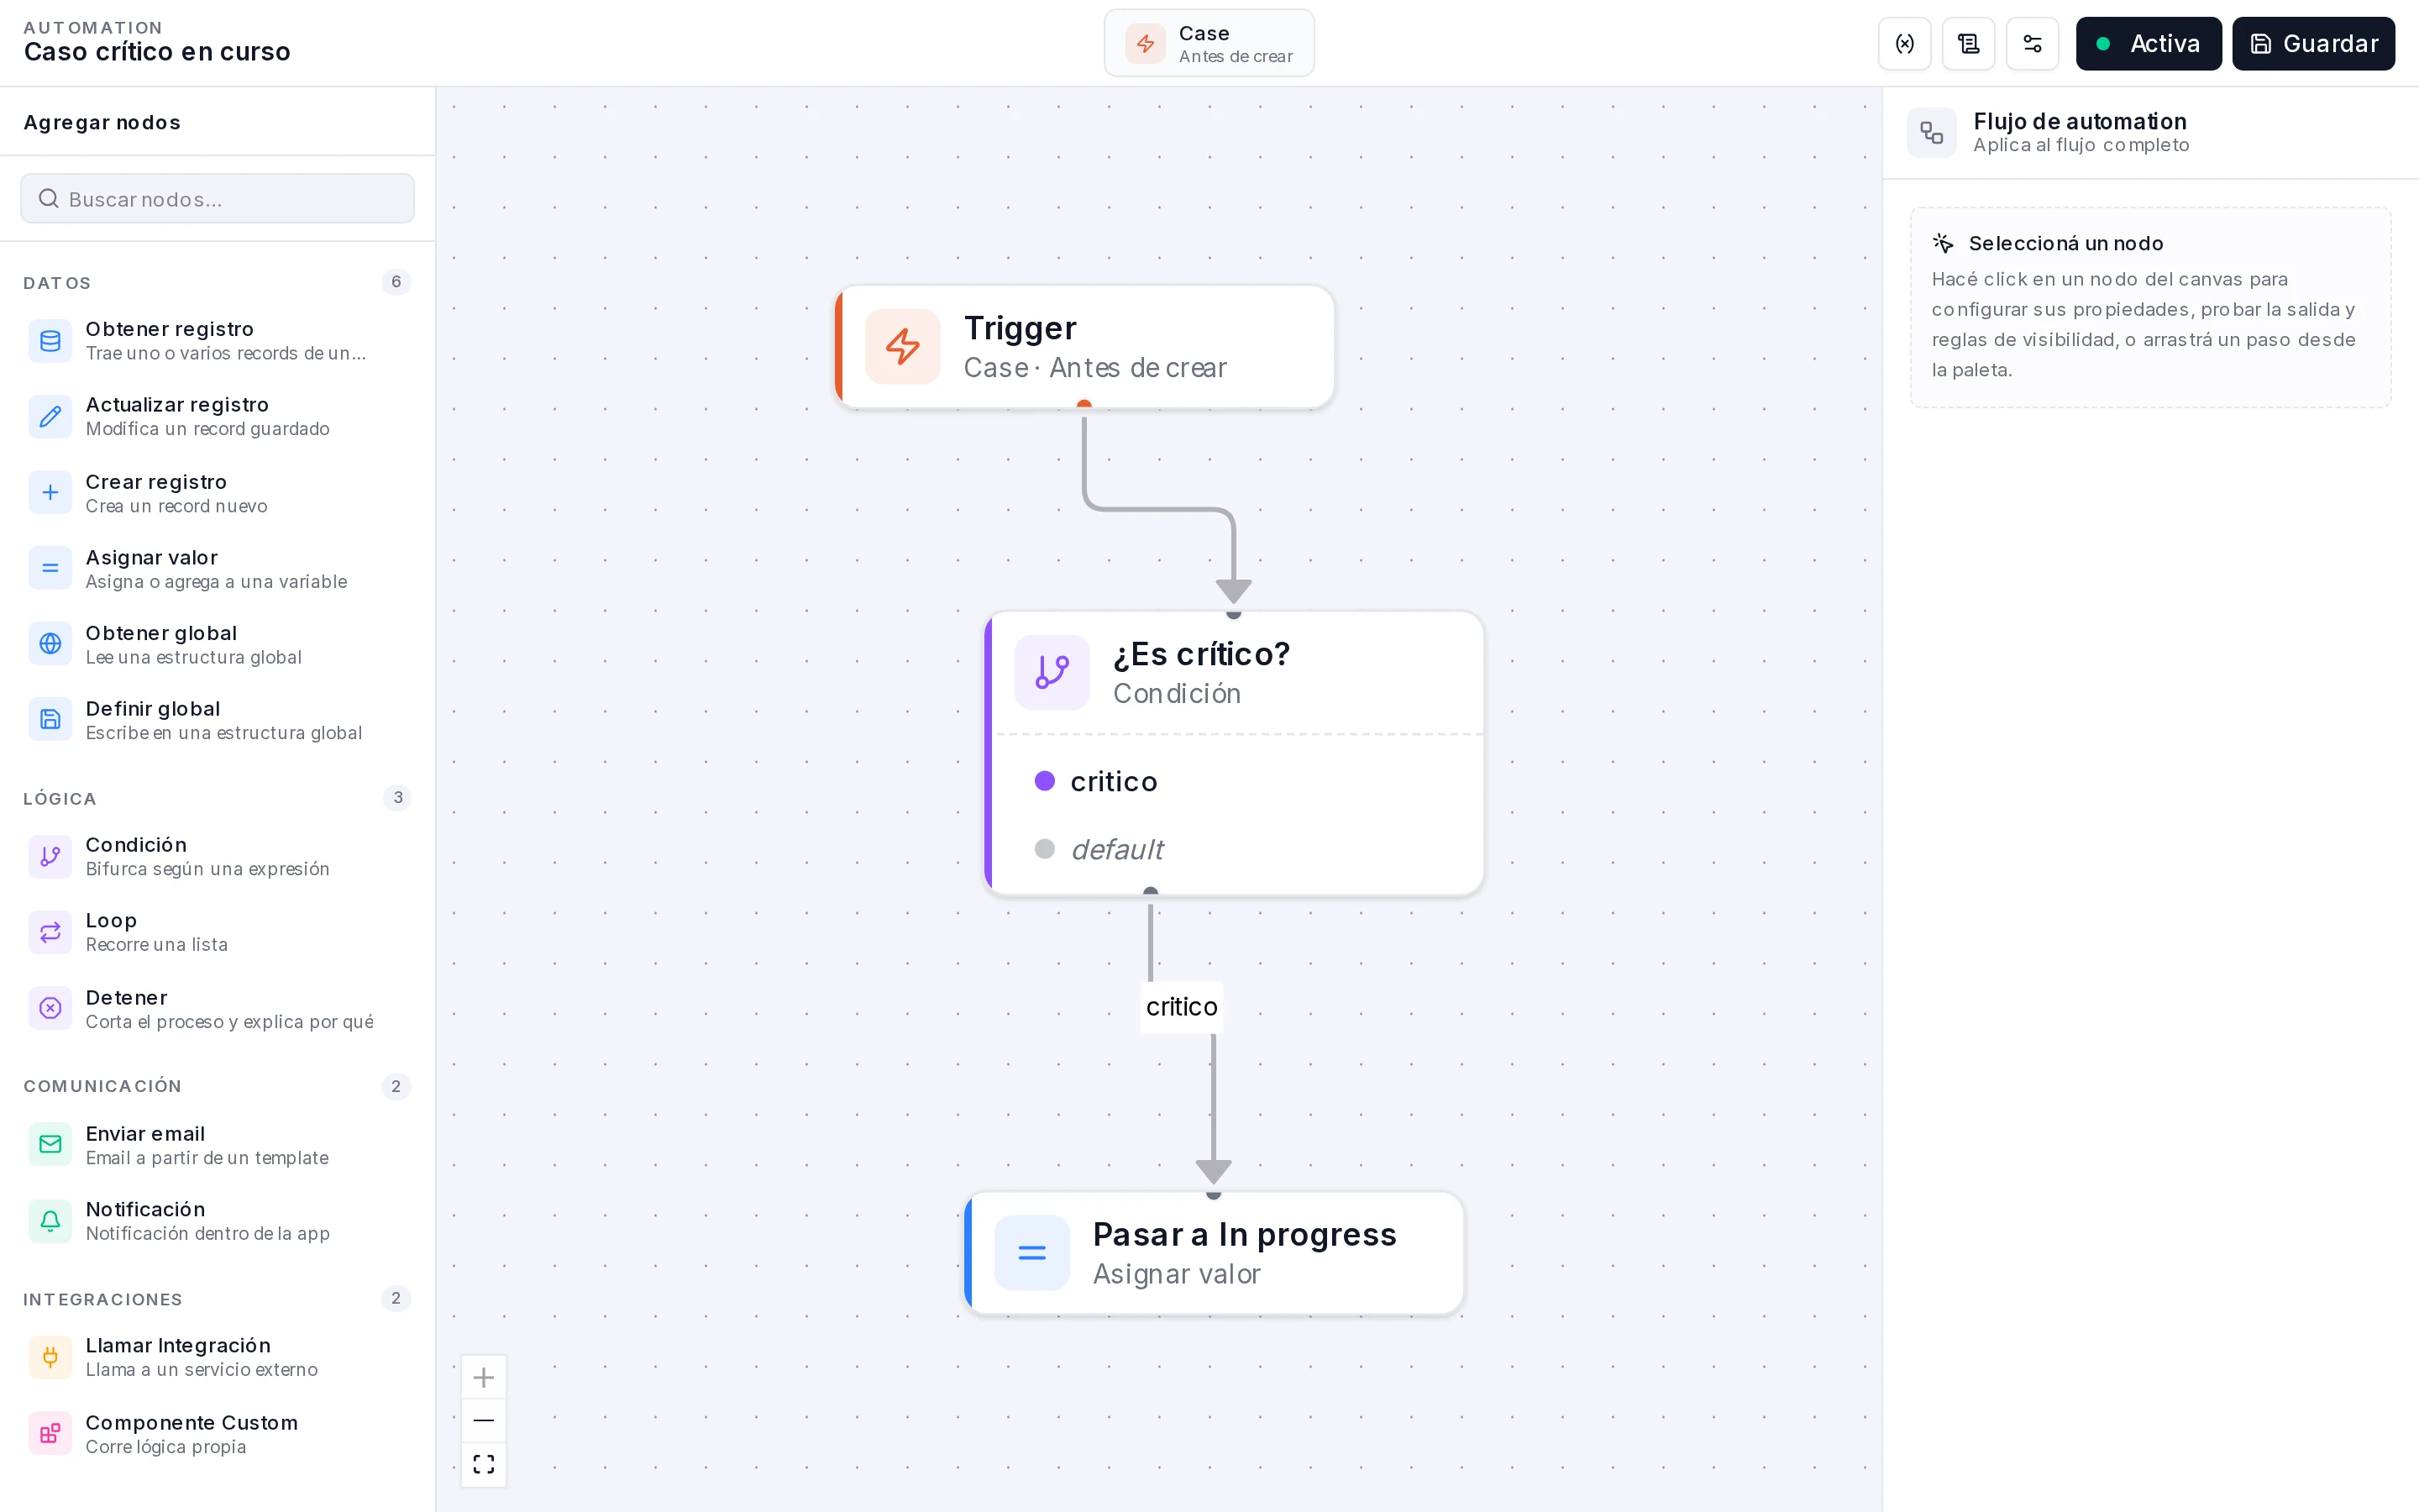
Task: Select the Obtener global globe icon
Action: [x=50, y=644]
